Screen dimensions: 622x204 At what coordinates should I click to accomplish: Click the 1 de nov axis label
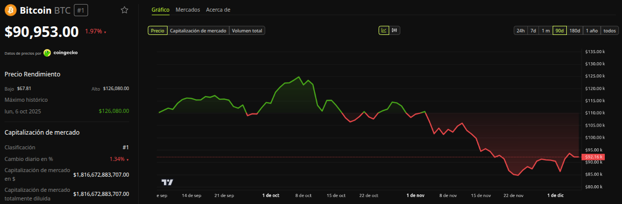(416, 195)
